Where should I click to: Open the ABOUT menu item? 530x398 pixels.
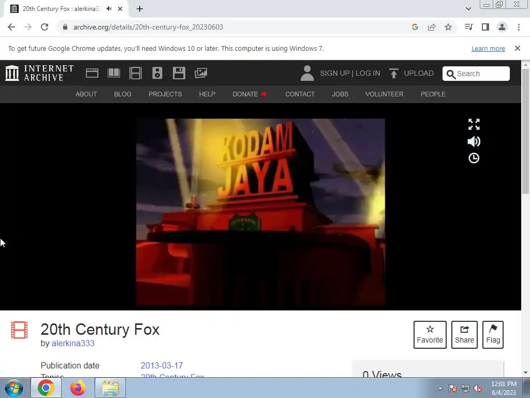86,94
